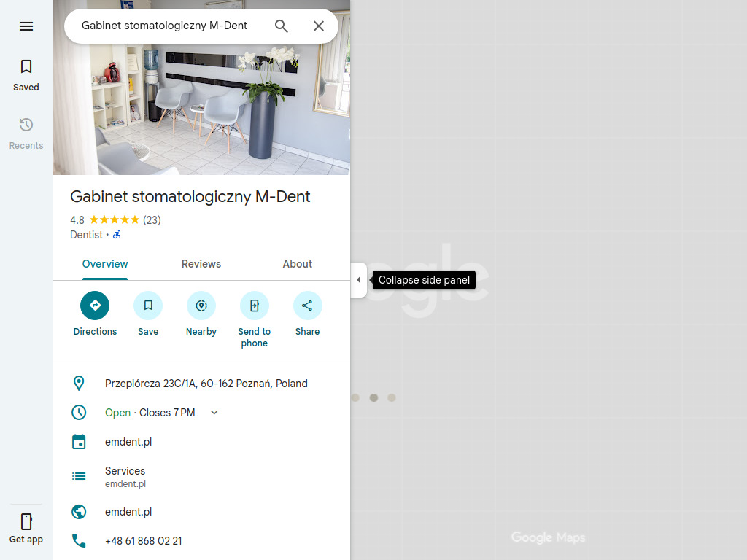Click the clock hours icon
The width and height of the screenshot is (747, 560).
(x=79, y=413)
